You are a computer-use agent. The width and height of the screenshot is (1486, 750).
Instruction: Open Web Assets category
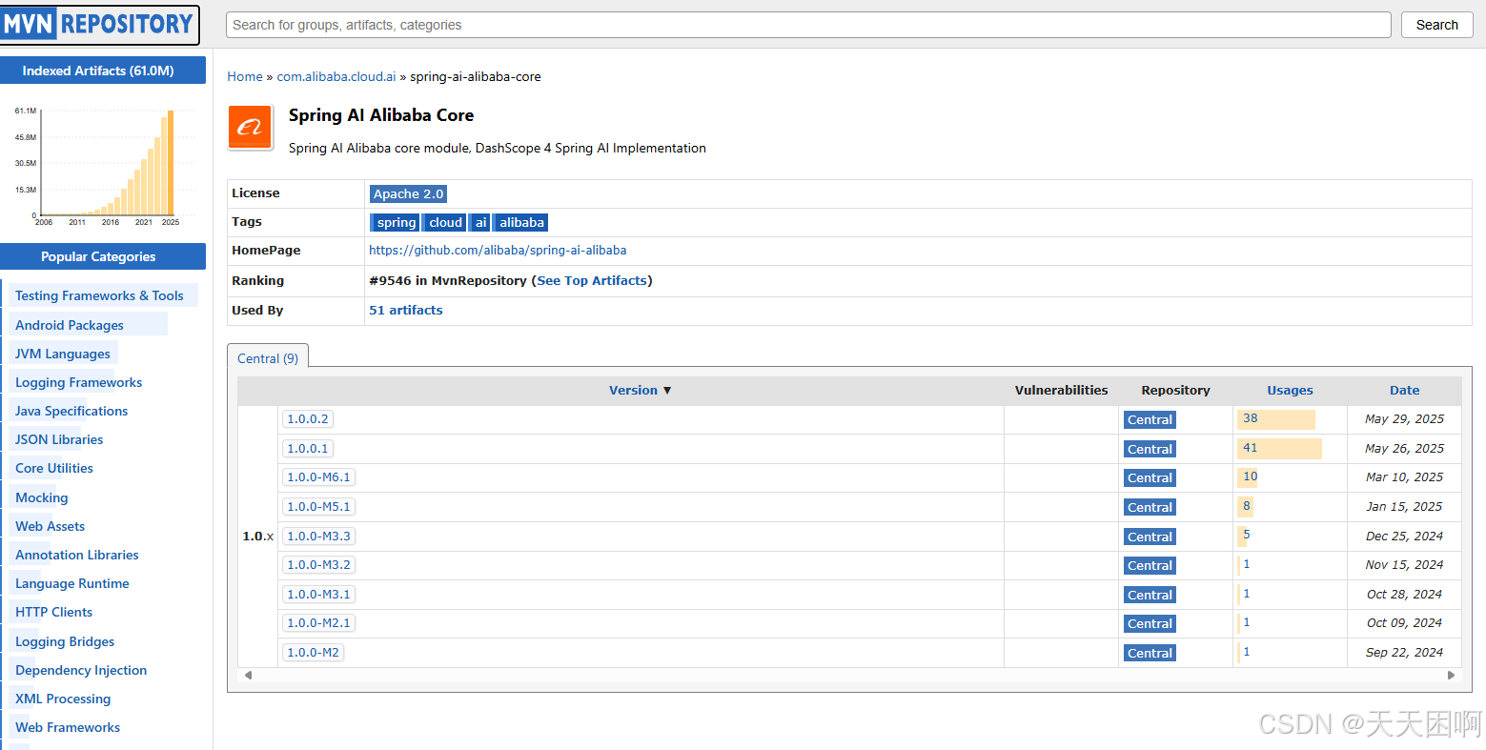pyautogui.click(x=50, y=526)
